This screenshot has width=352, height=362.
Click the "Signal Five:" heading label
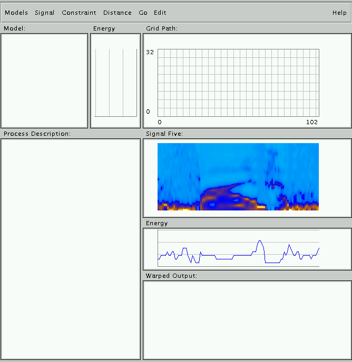tap(164, 134)
